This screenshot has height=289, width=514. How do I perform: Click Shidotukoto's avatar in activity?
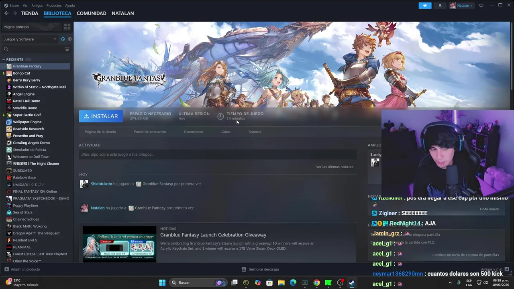(x=84, y=184)
